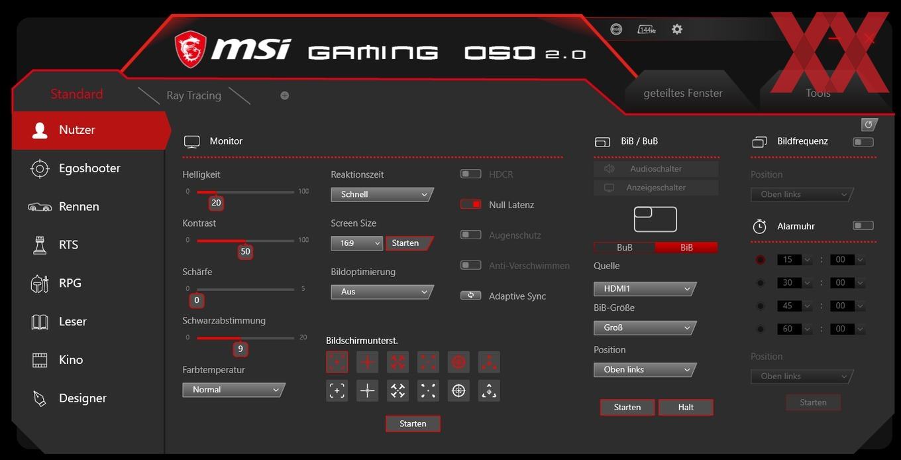Select the 15:00 alarm radio button
Screen dimensions: 901x460
[x=761, y=260]
